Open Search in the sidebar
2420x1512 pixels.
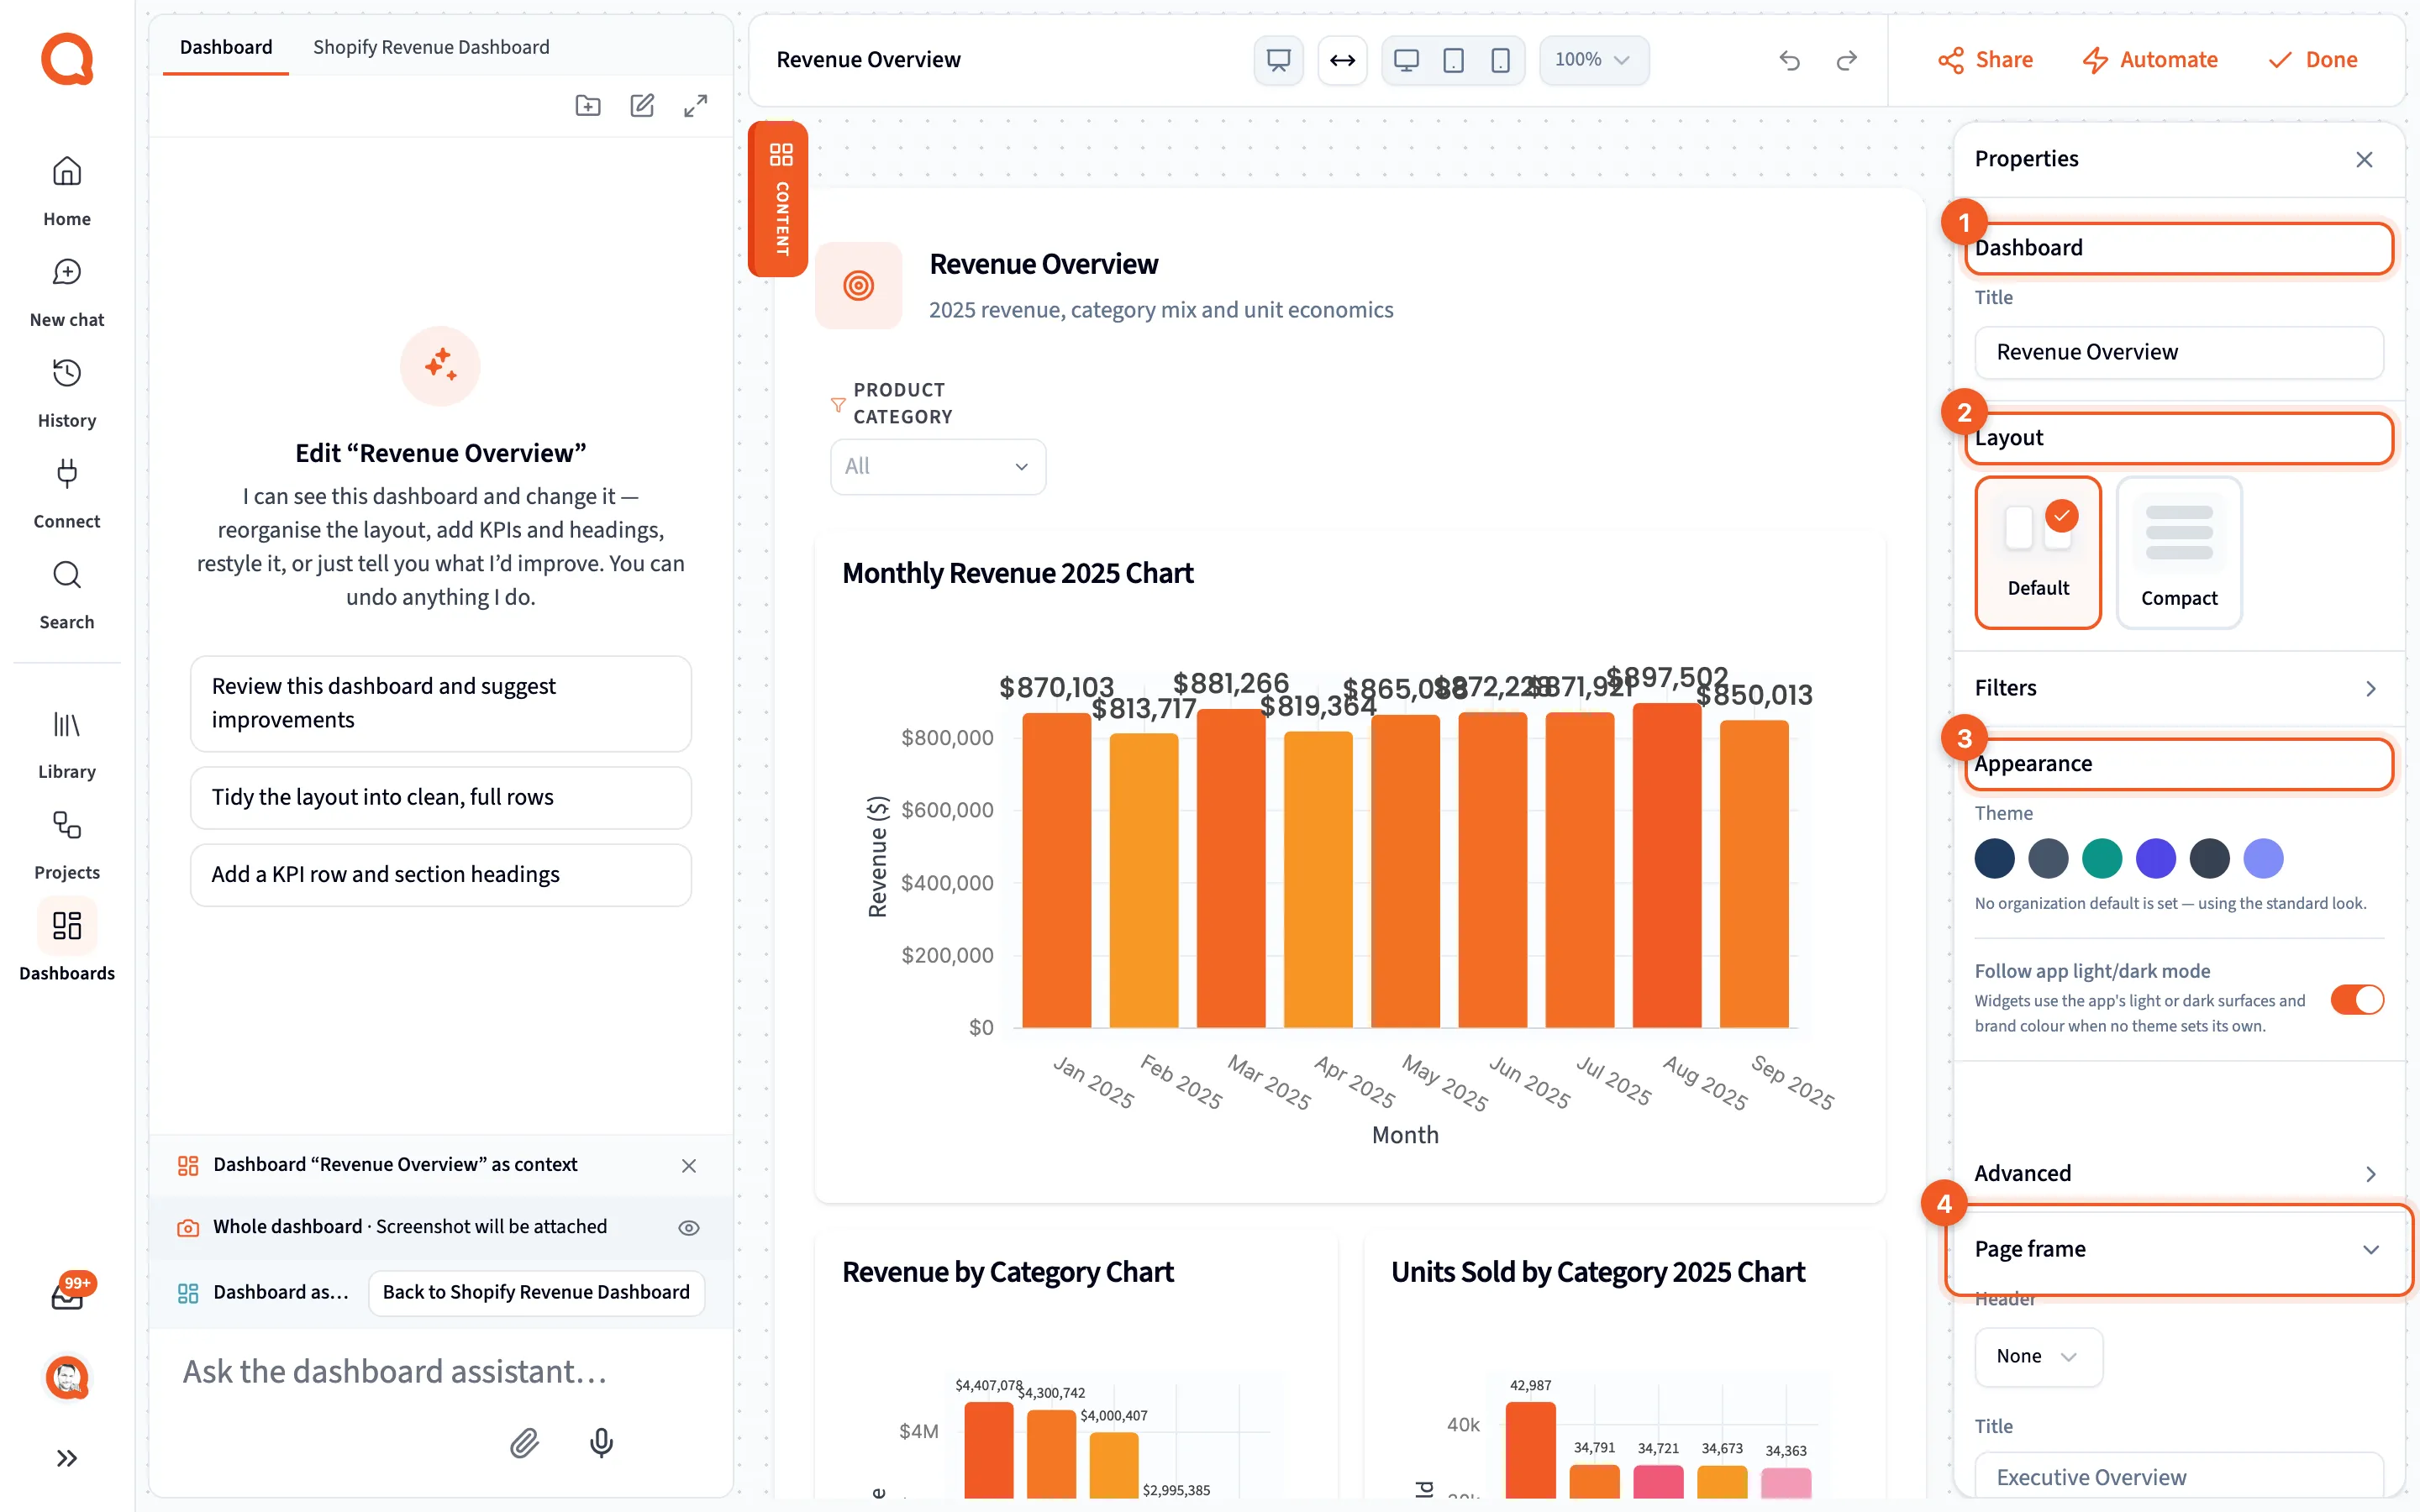click(x=67, y=594)
